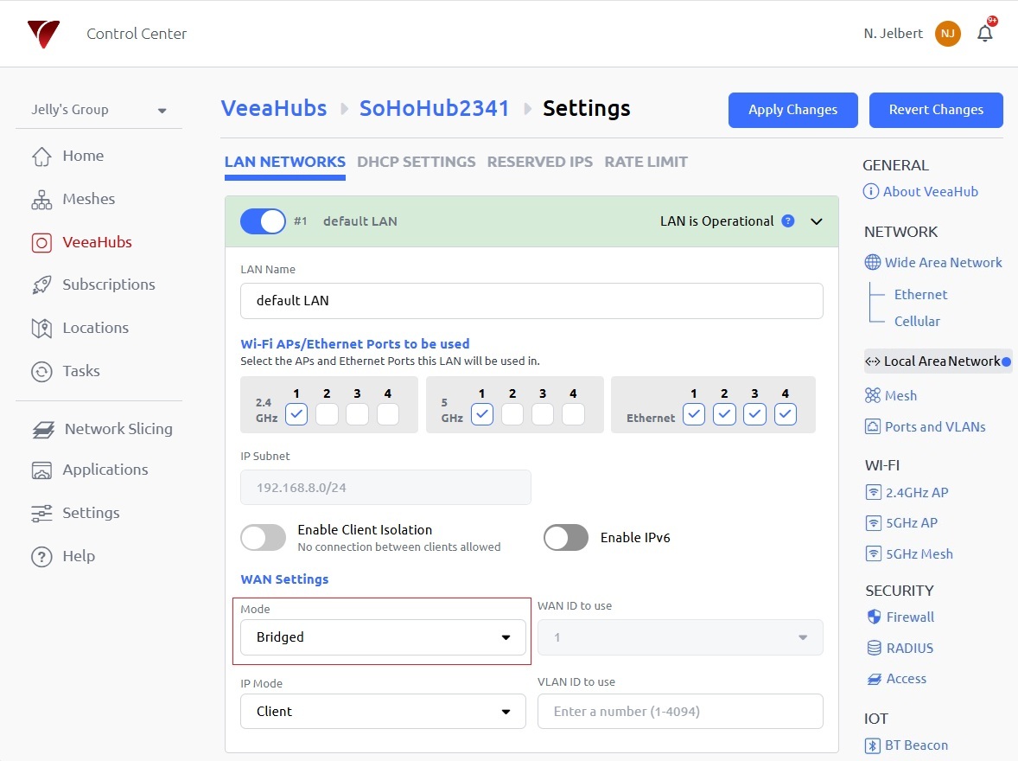
Task: Click the Ports and VLANs icon
Action: [x=873, y=427]
